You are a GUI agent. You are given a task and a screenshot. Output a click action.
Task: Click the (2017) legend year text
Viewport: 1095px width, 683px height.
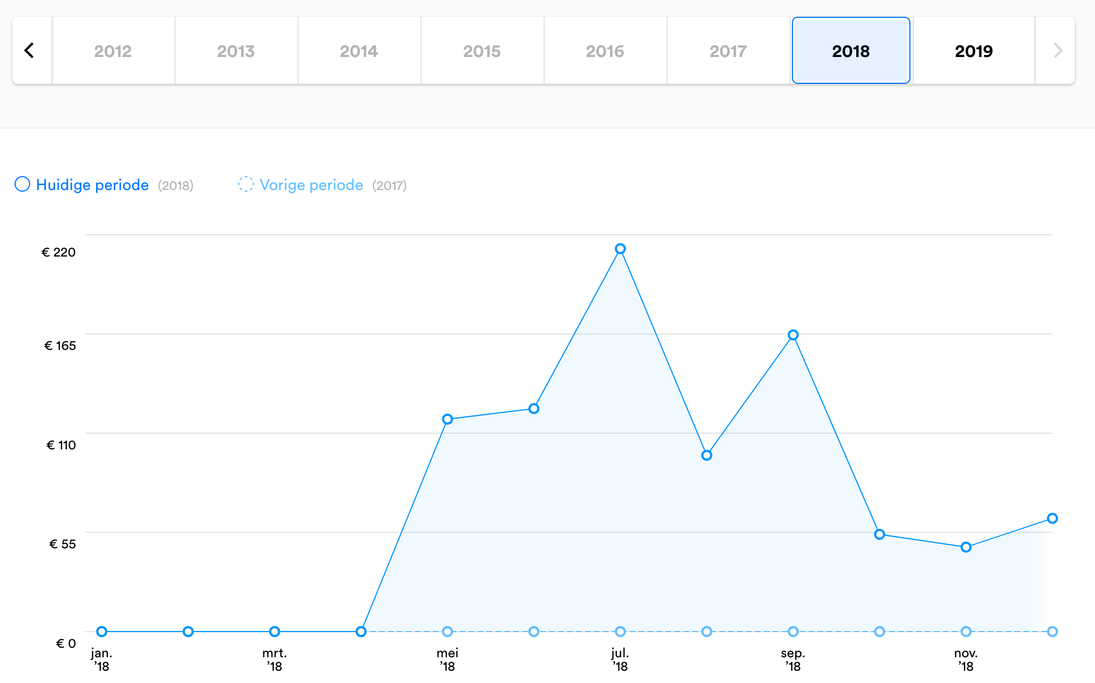pyautogui.click(x=390, y=186)
